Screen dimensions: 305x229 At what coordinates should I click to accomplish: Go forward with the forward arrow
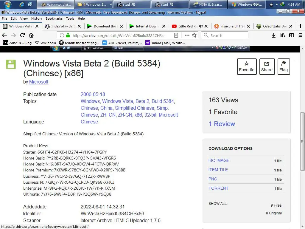(x=13, y=35)
